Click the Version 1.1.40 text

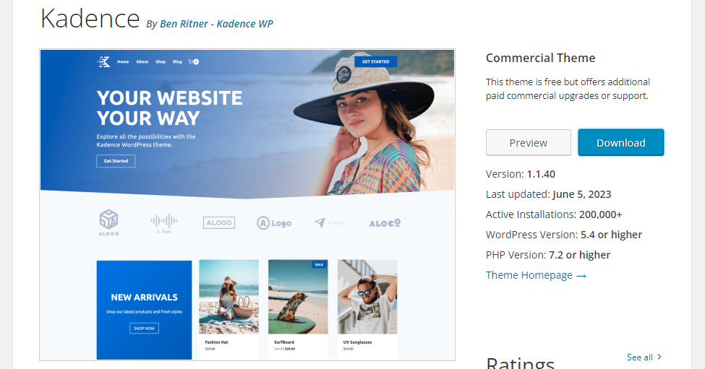pyautogui.click(x=520, y=174)
